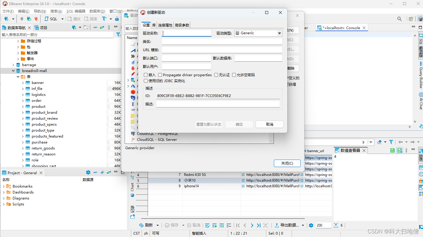This screenshot has height=237, width=423.
Task: Switch to the 连接属性 tab
Action: pos(165,25)
